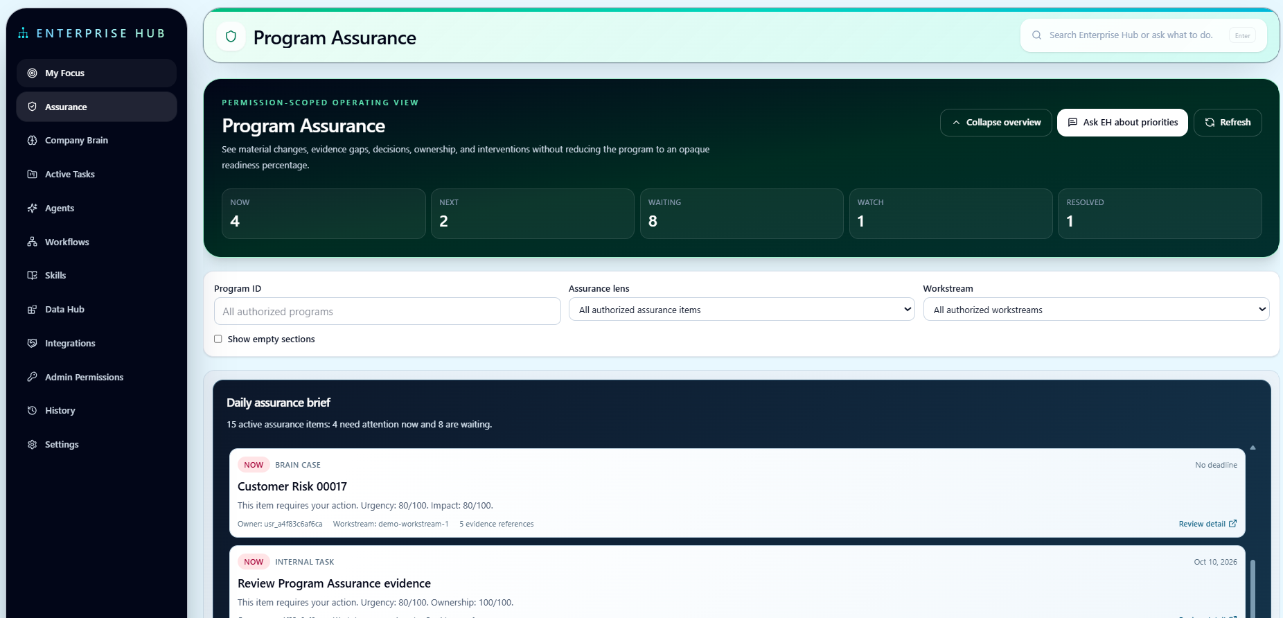This screenshot has height=618, width=1283.
Task: Click the Settings gear icon
Action: (x=32, y=444)
